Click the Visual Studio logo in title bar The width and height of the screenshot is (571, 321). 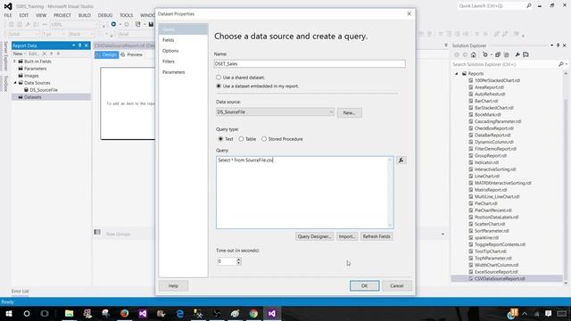tap(8, 6)
